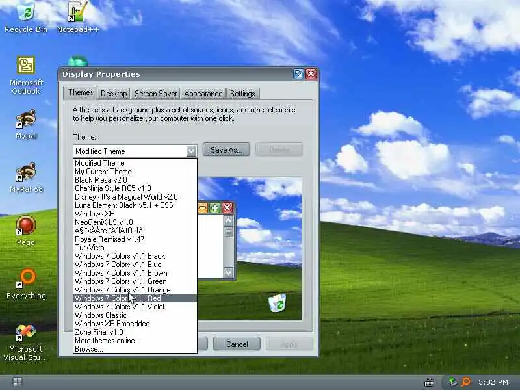Launch the MyPal 68 shortcut
Viewport: 520px width, 390px height.
pos(26,177)
